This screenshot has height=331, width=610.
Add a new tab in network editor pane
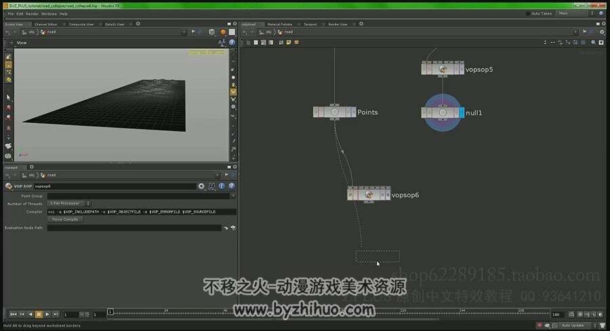[x=361, y=24]
